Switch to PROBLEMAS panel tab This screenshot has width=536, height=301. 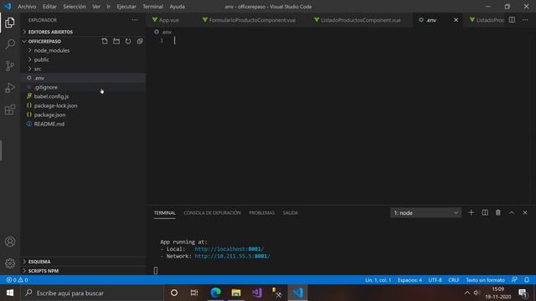[x=261, y=212]
